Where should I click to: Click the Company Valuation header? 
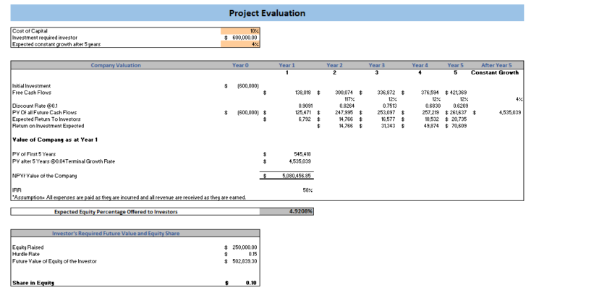116,65
